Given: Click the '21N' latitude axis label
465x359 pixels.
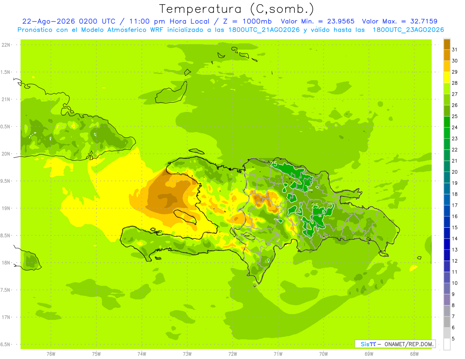Looking at the screenshot, I should tap(6, 100).
